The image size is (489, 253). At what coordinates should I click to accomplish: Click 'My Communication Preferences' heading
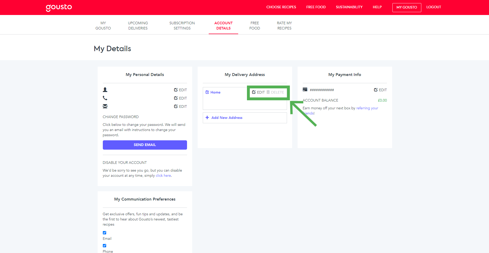[x=145, y=199]
